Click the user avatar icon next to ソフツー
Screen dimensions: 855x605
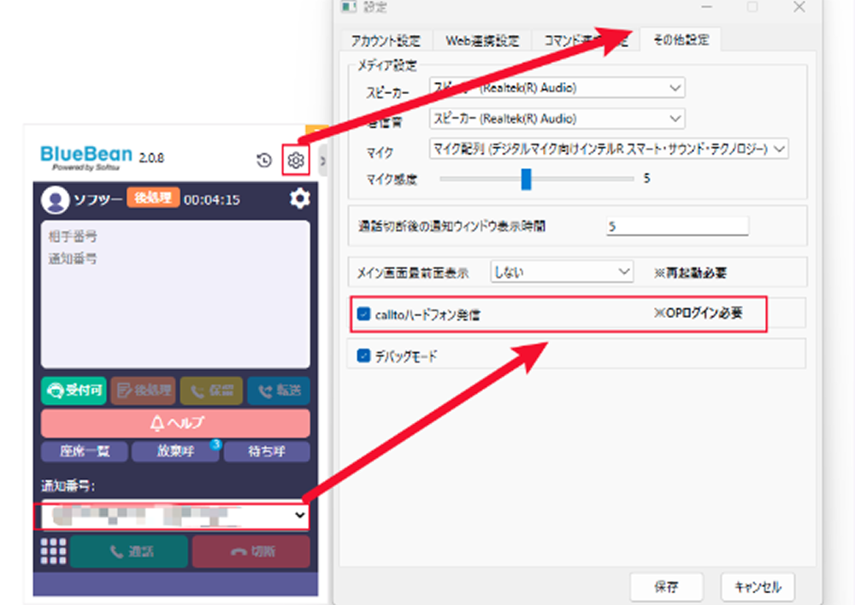56,200
